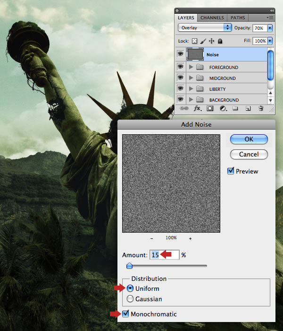Viewport: 283px width, 331px height.
Task: Open the Opacity slider dropdown arrow
Action: point(270,28)
